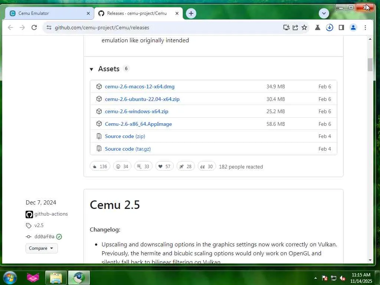
Task: Open network tray icon
Action: (x=334, y=278)
